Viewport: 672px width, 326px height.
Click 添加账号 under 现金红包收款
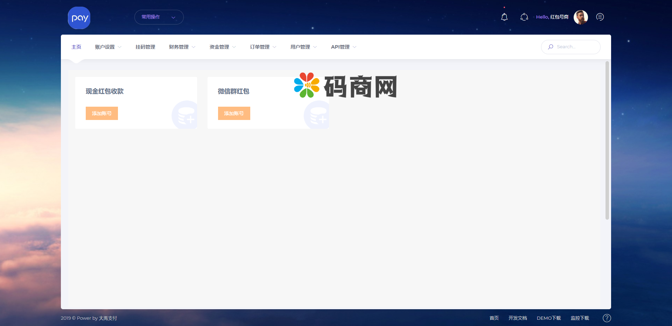click(102, 113)
